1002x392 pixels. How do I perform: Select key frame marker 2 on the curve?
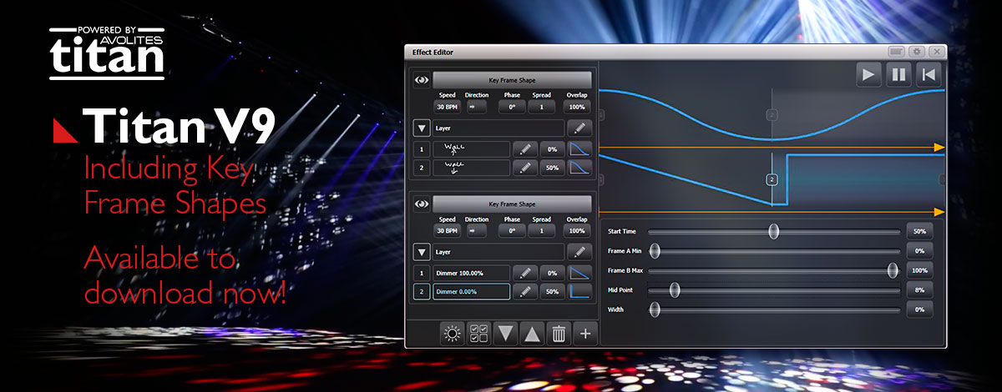point(772,179)
